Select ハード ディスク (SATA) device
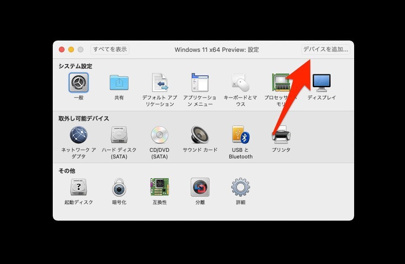405x264 pixels. [x=119, y=135]
